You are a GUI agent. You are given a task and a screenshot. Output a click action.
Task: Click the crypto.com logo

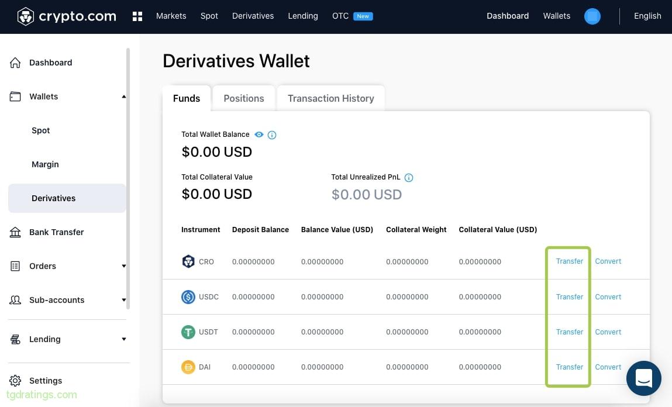(67, 16)
